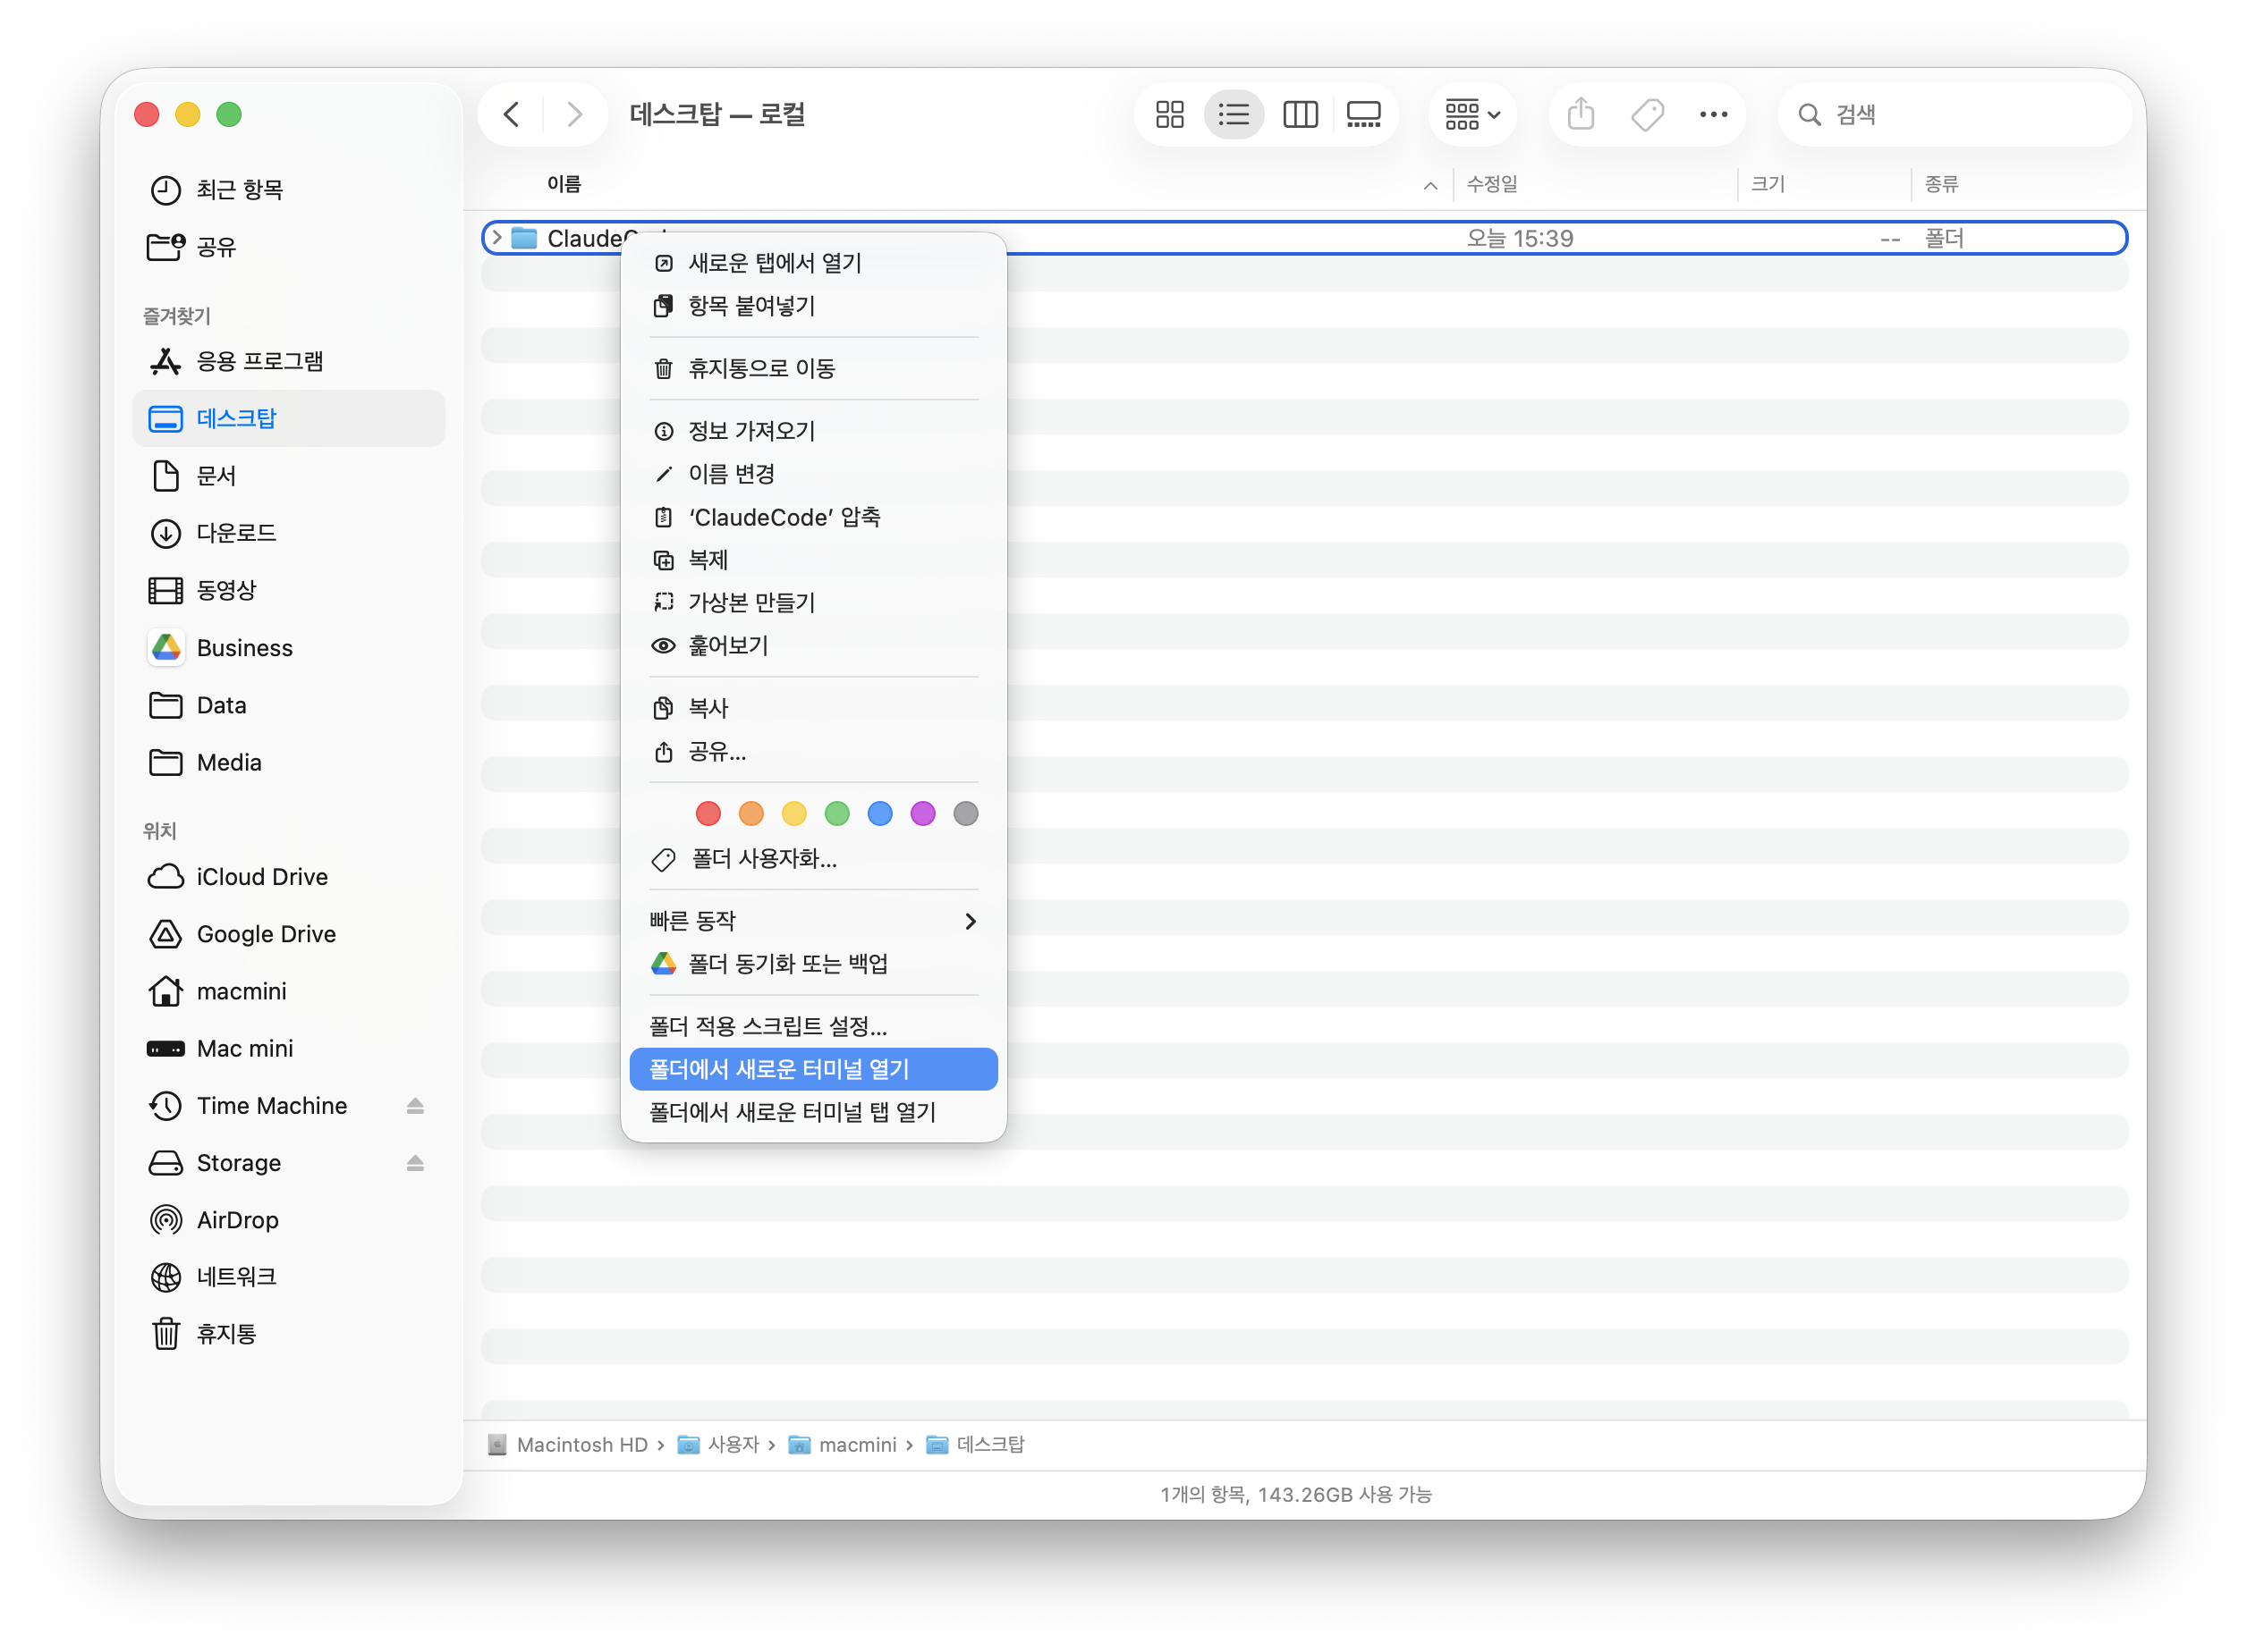The image size is (2247, 1652).
Task: Choose 항목 붙여넣기 from context menu
Action: pyautogui.click(x=813, y=306)
